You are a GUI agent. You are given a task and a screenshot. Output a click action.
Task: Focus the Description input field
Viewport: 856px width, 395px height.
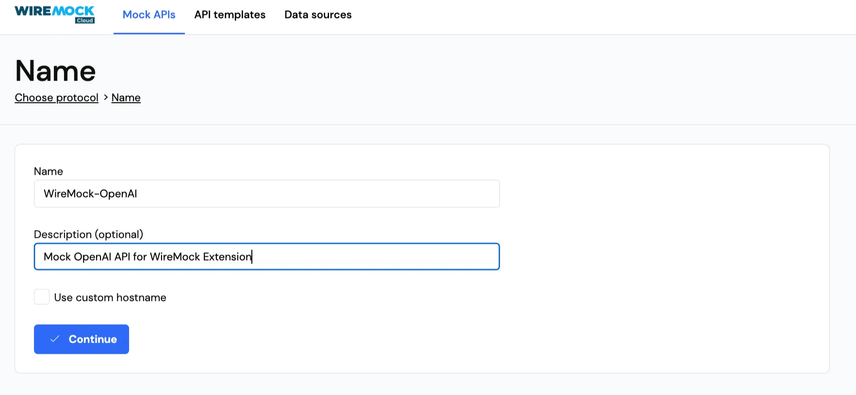[266, 256]
